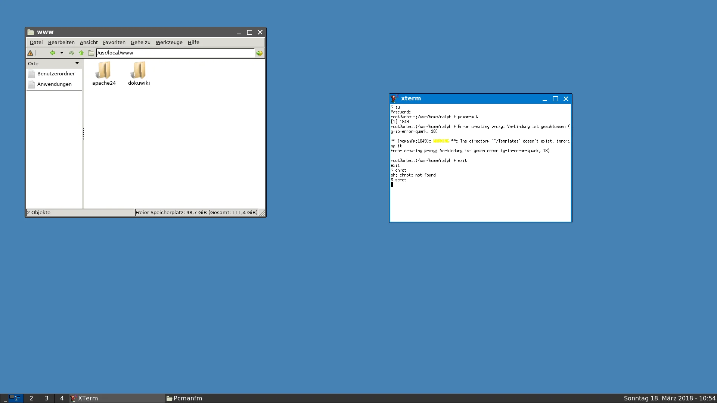Maximize the xterm window
Screen dimensions: 717x403
click(x=555, y=99)
